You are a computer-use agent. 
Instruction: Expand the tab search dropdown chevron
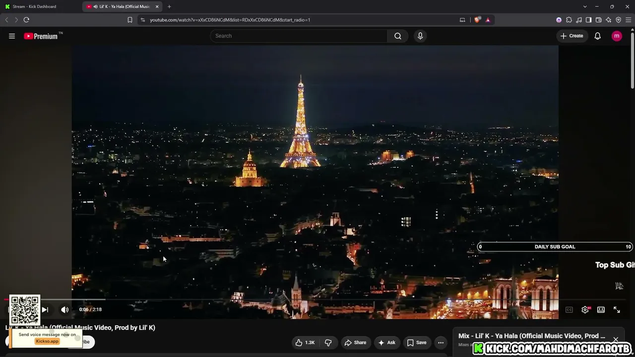point(585,6)
